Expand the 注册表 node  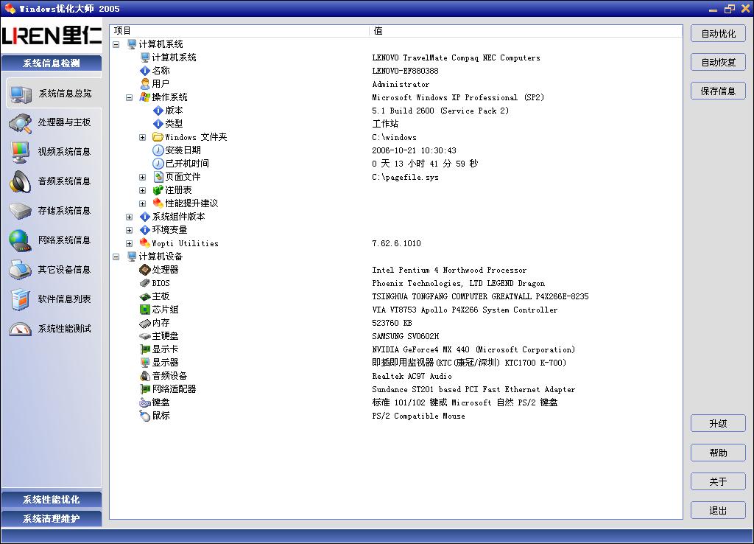click(142, 190)
